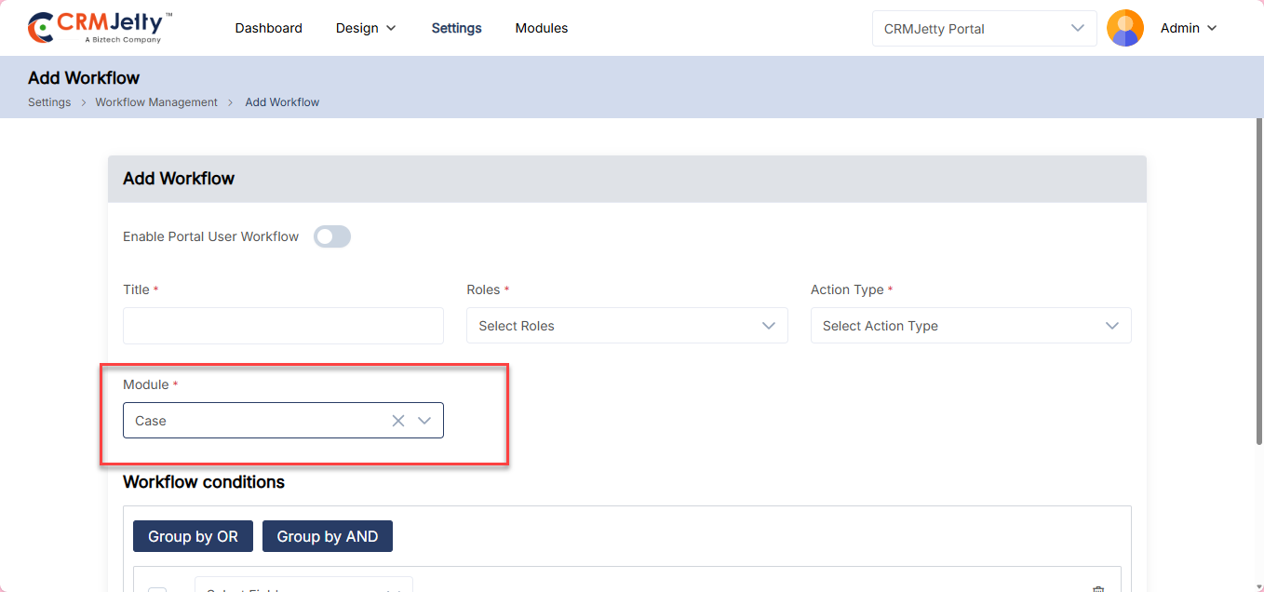Clear the Case module selection
Image resolution: width=1264 pixels, height=592 pixels.
point(398,421)
